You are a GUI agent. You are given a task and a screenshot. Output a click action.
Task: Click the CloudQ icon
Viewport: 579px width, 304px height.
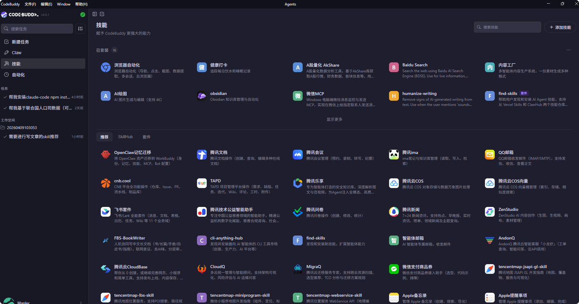pyautogui.click(x=202, y=269)
